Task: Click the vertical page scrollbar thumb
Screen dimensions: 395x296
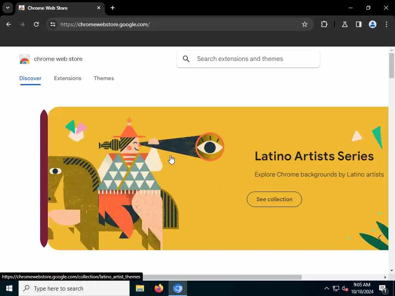Action: click(392, 66)
